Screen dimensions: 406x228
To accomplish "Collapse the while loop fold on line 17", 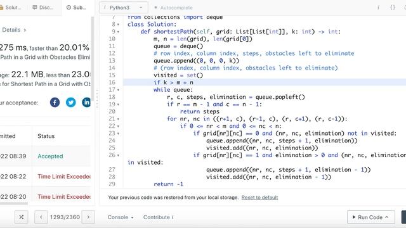I will [x=119, y=90].
